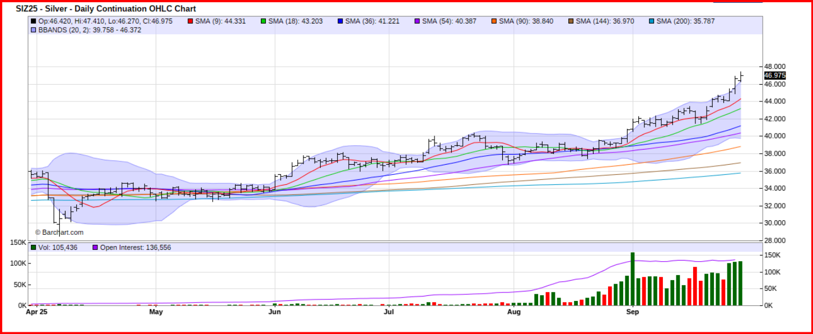Click the Aug label on the date axis
813x334 pixels.
click(x=513, y=311)
